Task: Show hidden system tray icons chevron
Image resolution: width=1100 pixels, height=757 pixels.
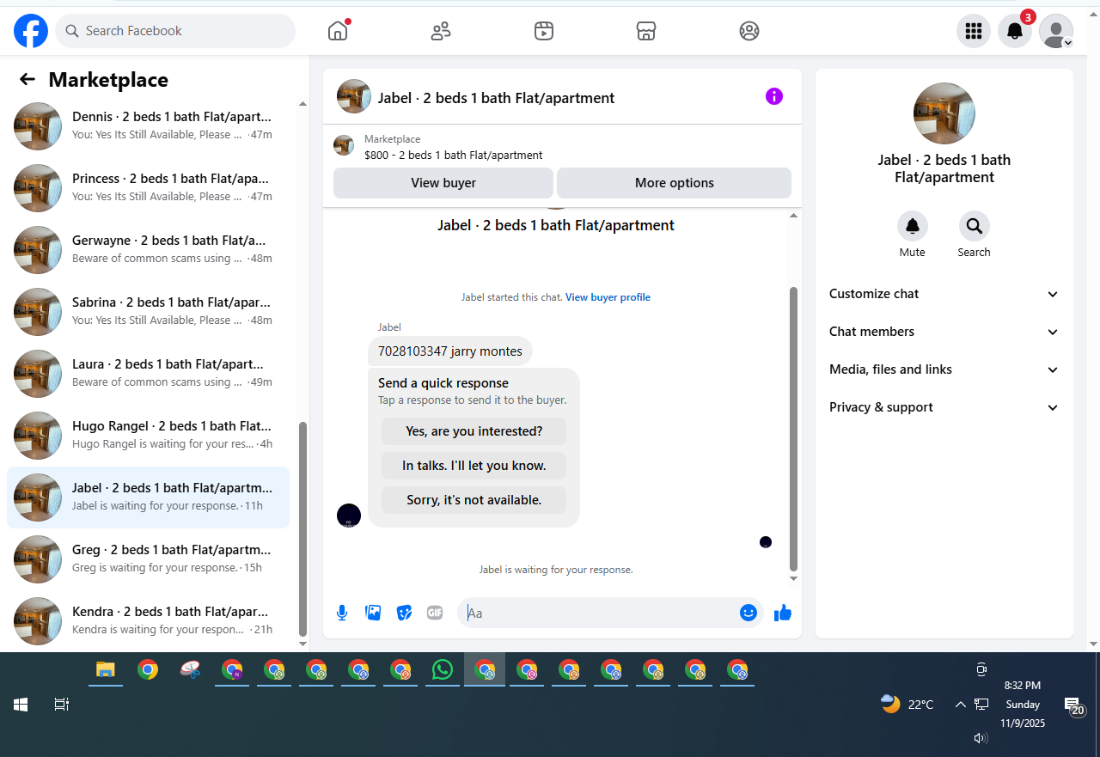Action: click(960, 705)
